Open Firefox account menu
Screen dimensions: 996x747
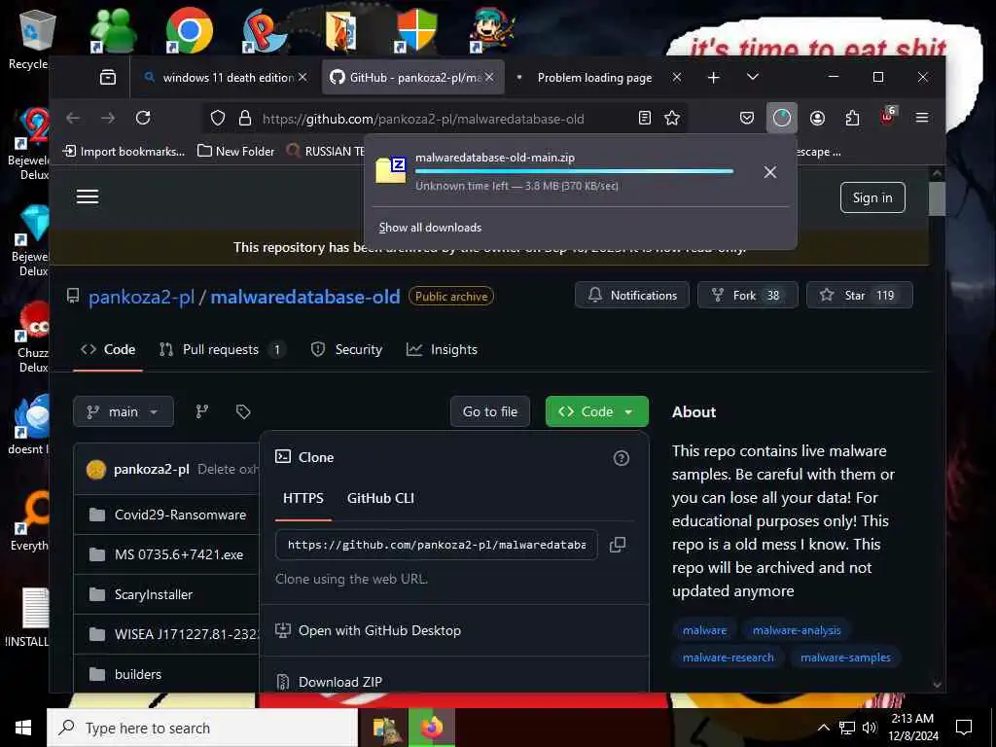pyautogui.click(x=817, y=118)
